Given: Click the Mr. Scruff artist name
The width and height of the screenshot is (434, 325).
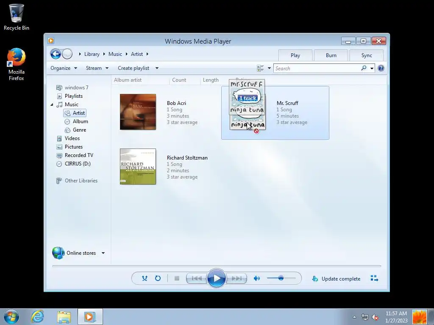Looking at the screenshot, I should [x=287, y=103].
